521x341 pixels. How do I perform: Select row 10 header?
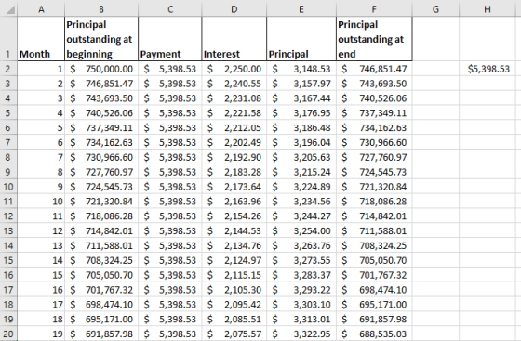(8, 187)
